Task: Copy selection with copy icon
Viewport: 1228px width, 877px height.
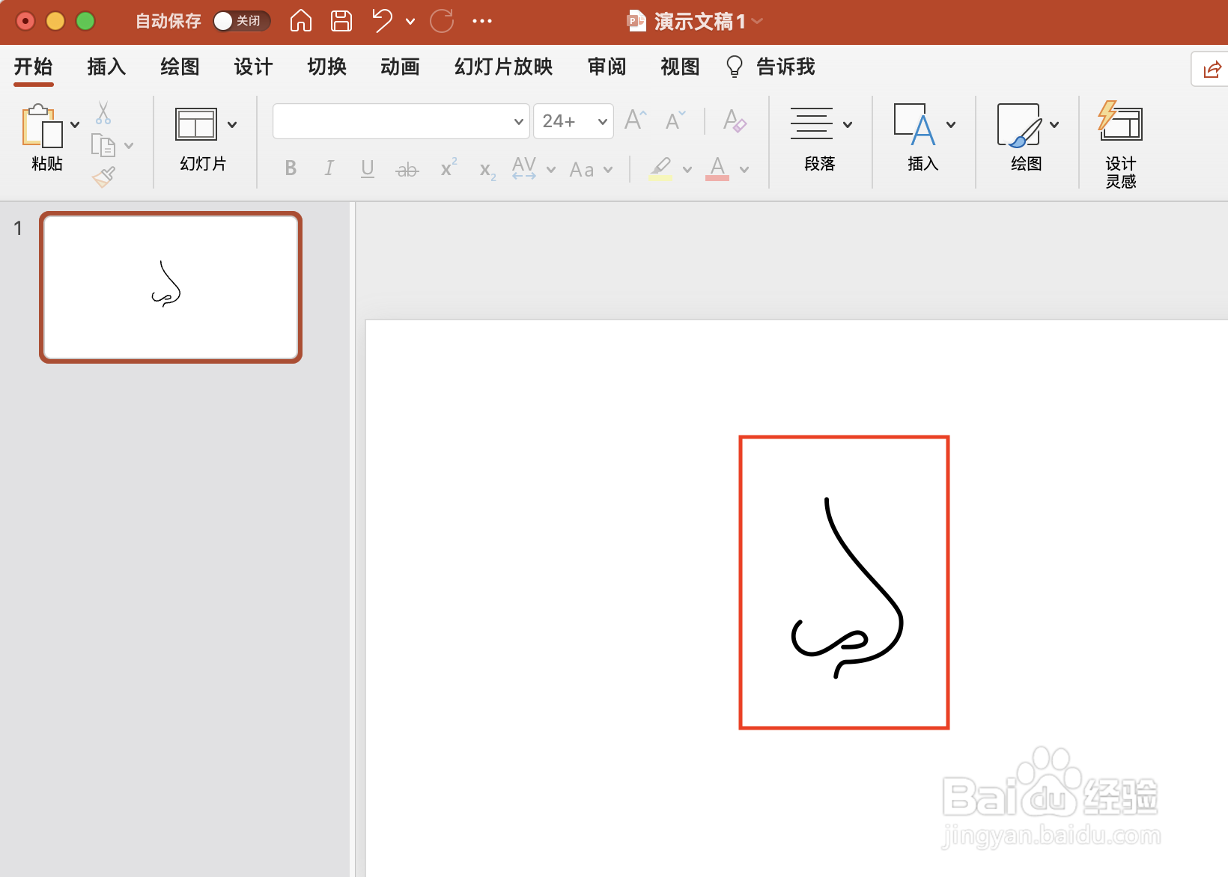Action: point(103,144)
